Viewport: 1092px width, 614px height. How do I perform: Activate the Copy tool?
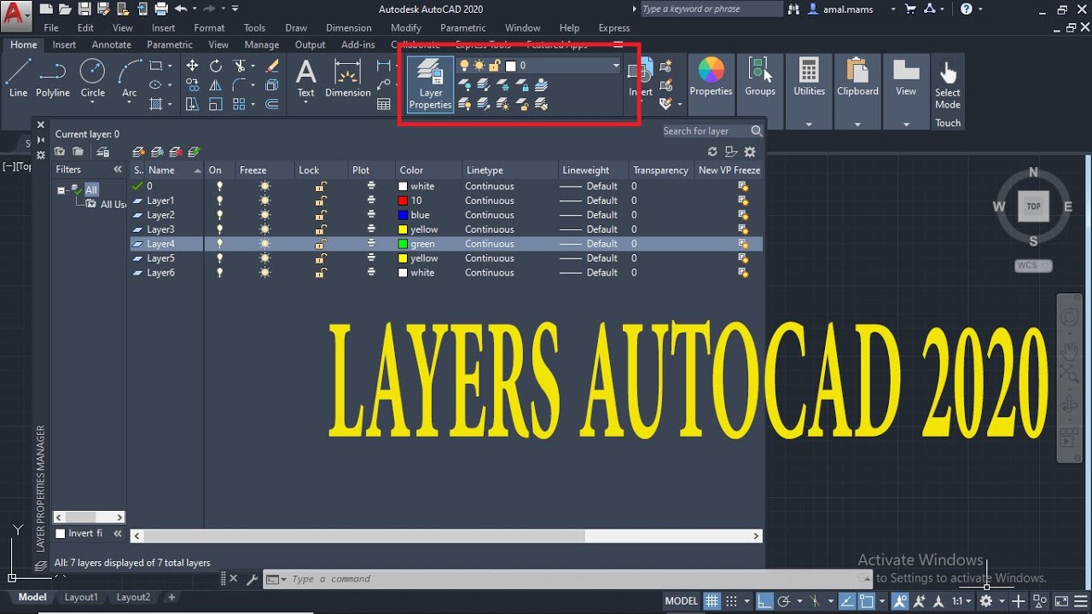coord(192,85)
